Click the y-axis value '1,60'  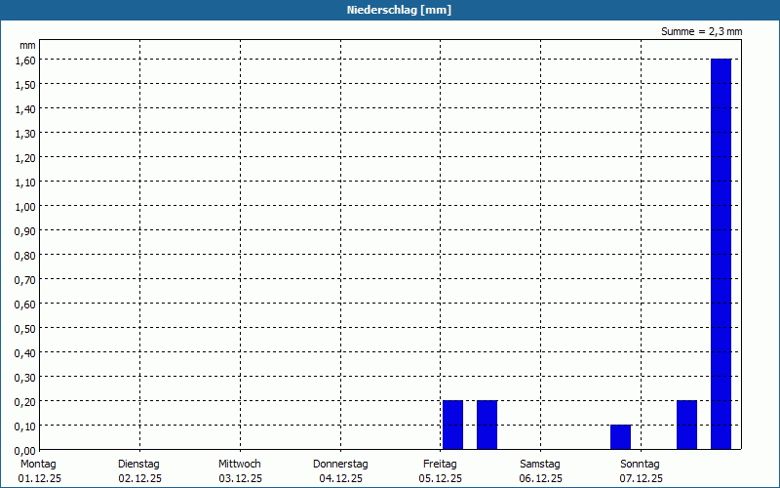click(25, 61)
